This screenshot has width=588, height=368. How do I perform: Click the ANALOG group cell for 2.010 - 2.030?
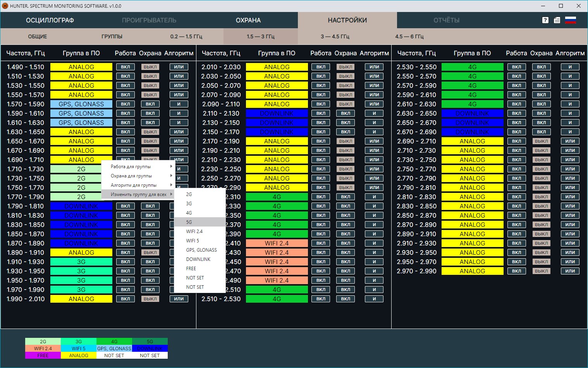(x=277, y=67)
